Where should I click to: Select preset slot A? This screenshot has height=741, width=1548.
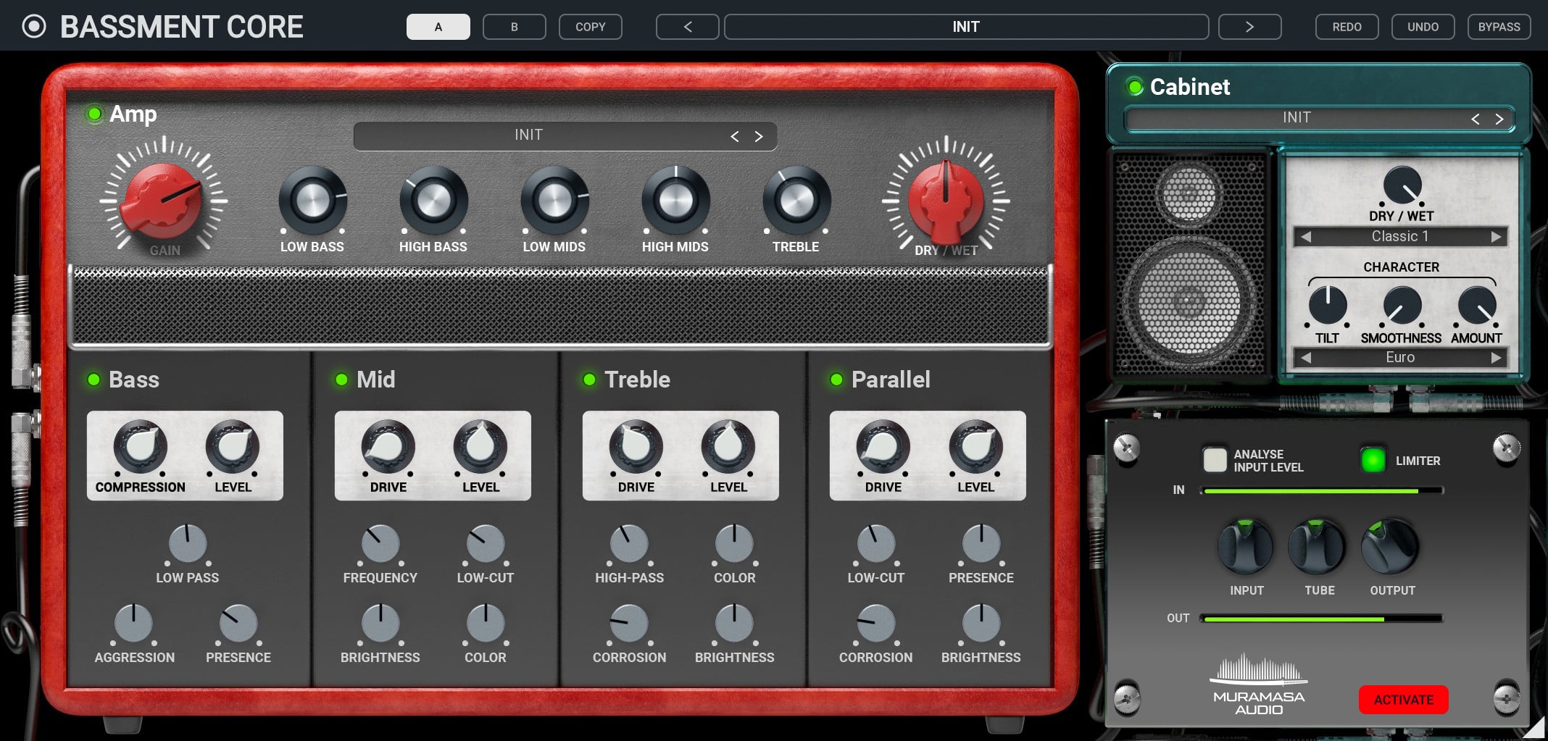tap(438, 27)
